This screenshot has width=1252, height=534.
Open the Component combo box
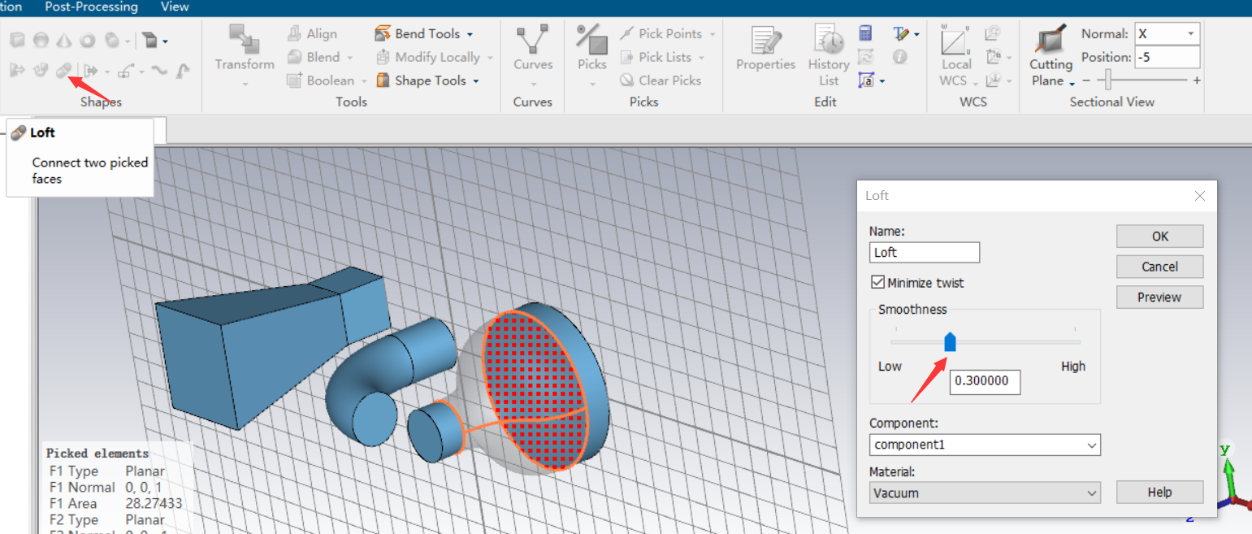pos(985,445)
